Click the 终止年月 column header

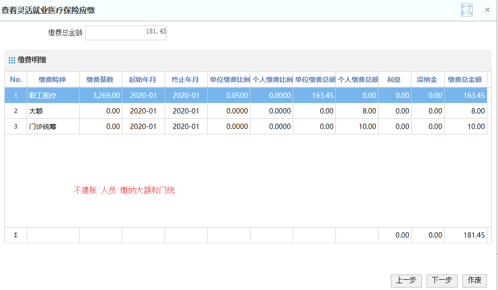click(186, 80)
